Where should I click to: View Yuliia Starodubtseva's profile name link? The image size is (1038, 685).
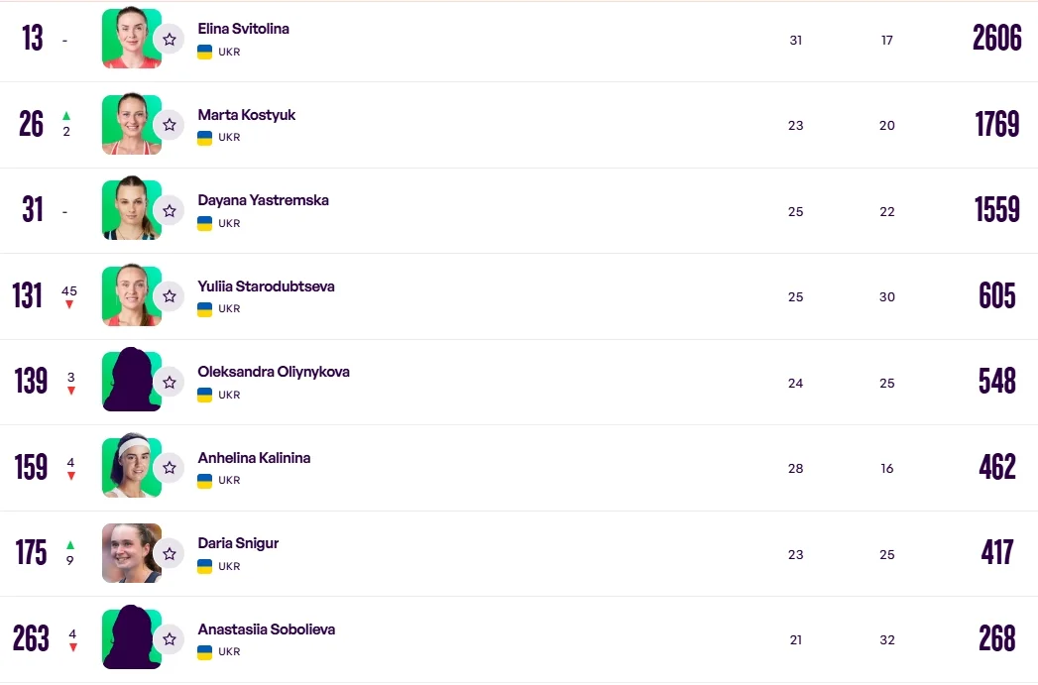point(266,286)
